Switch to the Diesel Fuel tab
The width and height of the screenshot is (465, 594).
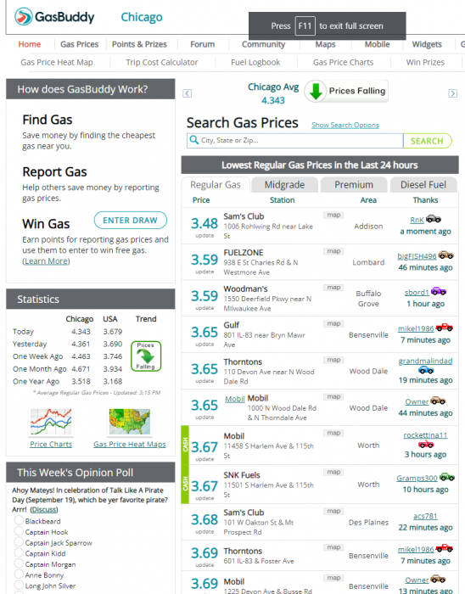click(x=423, y=184)
